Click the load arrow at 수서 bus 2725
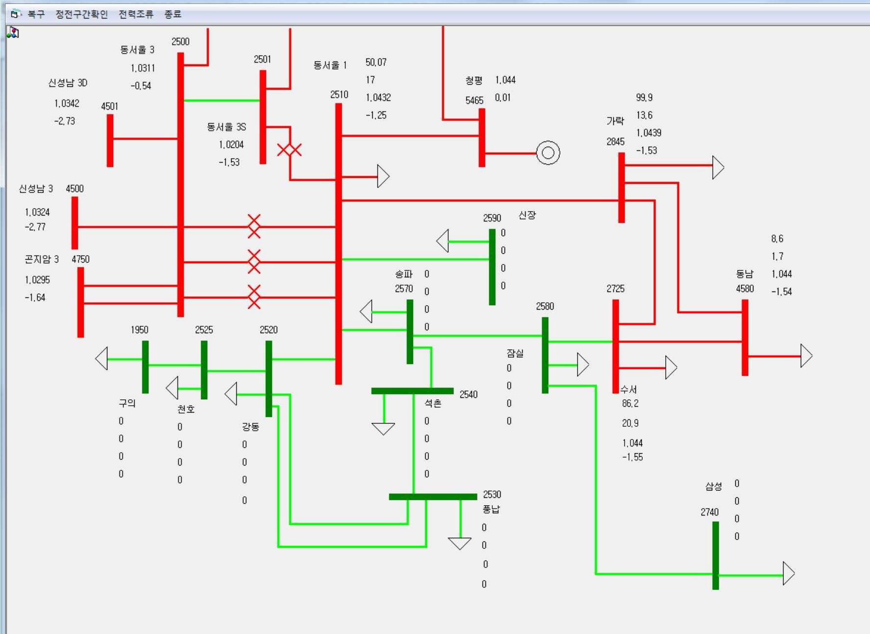The width and height of the screenshot is (870, 634). point(671,367)
